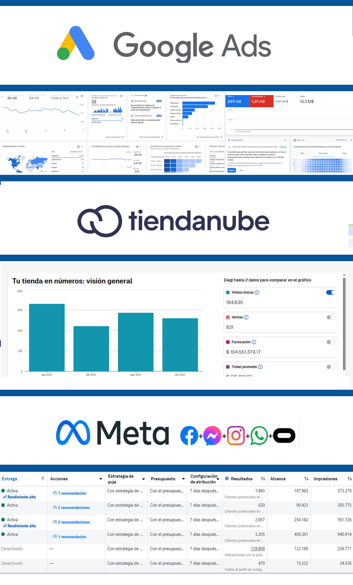Click the Ver link beside Aplicar

point(241,170)
